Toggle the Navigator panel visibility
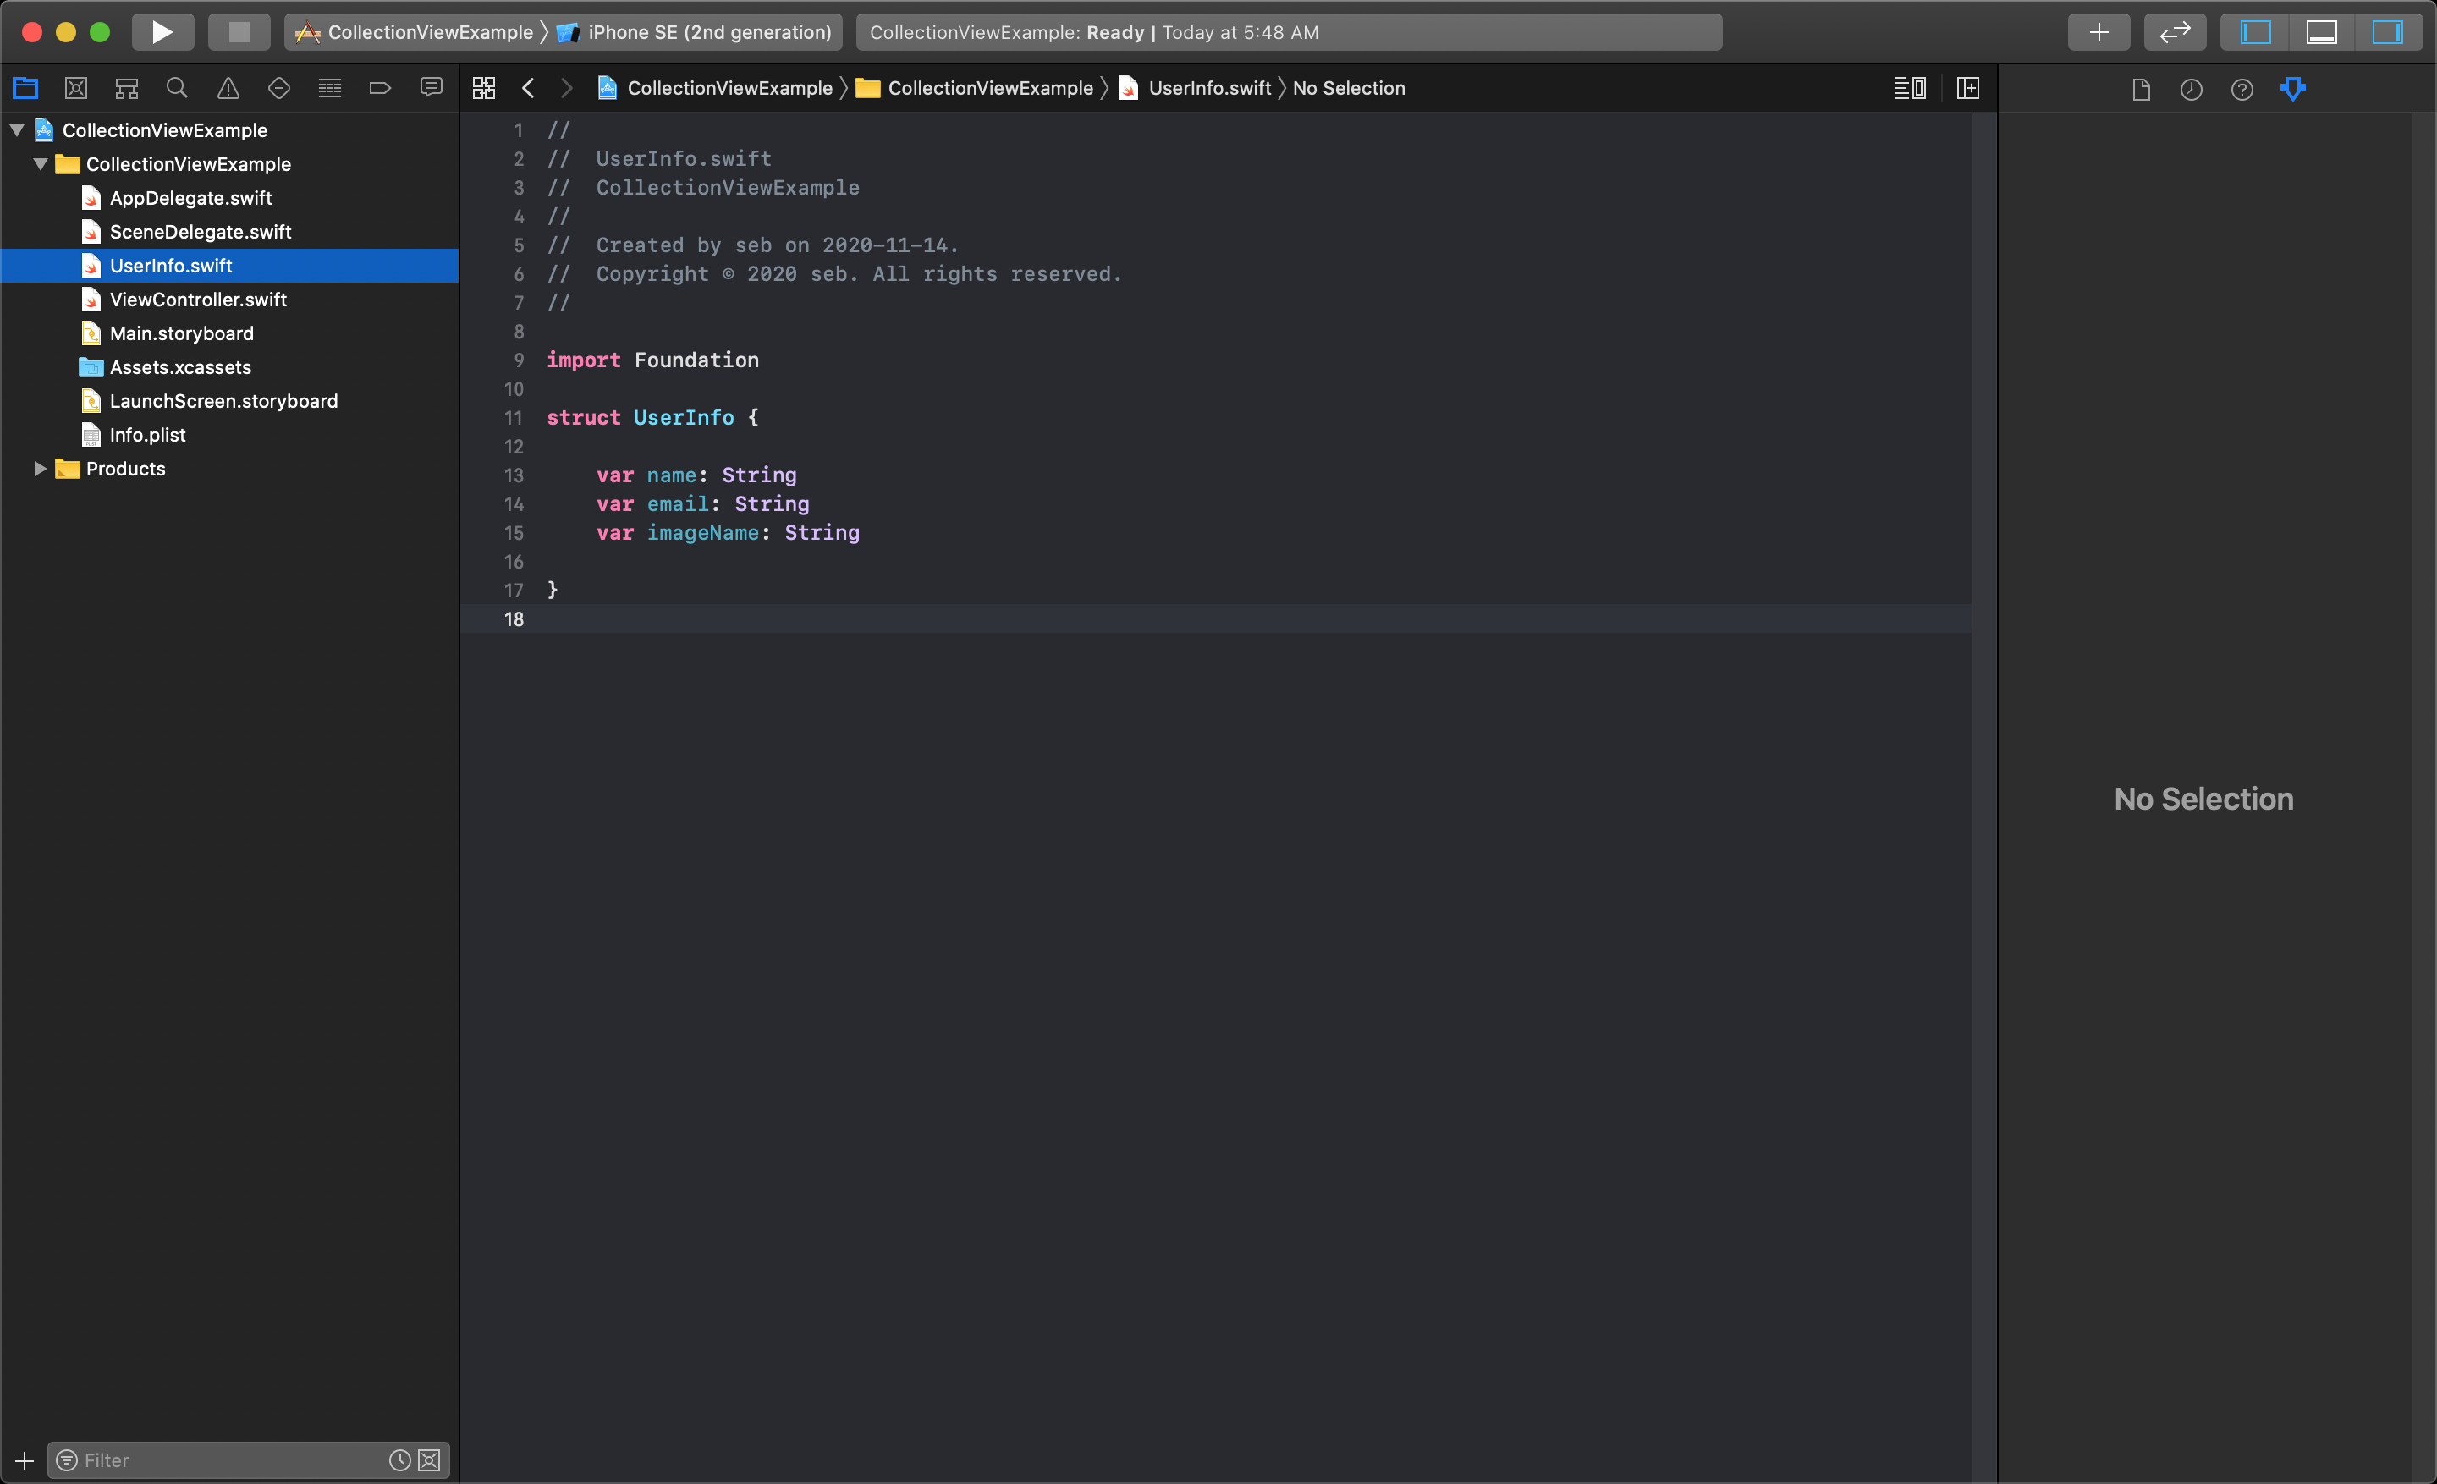The width and height of the screenshot is (2437, 1484). [2255, 31]
